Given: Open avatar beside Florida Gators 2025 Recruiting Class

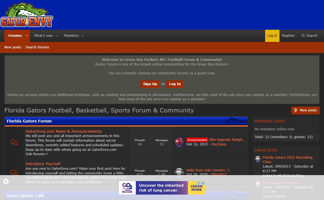Looking at the screenshot, I should (x=258, y=159).
